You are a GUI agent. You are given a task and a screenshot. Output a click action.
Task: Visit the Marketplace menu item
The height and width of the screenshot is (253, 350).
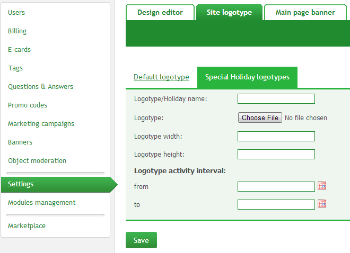[x=27, y=226]
